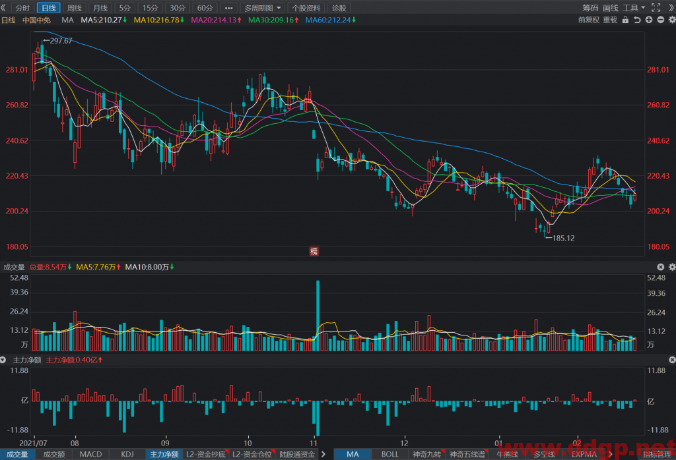Switch to 分时 intraday view
The width and height of the screenshot is (676, 460).
tap(22, 8)
